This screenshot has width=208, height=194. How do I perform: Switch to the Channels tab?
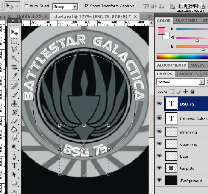[188, 74]
